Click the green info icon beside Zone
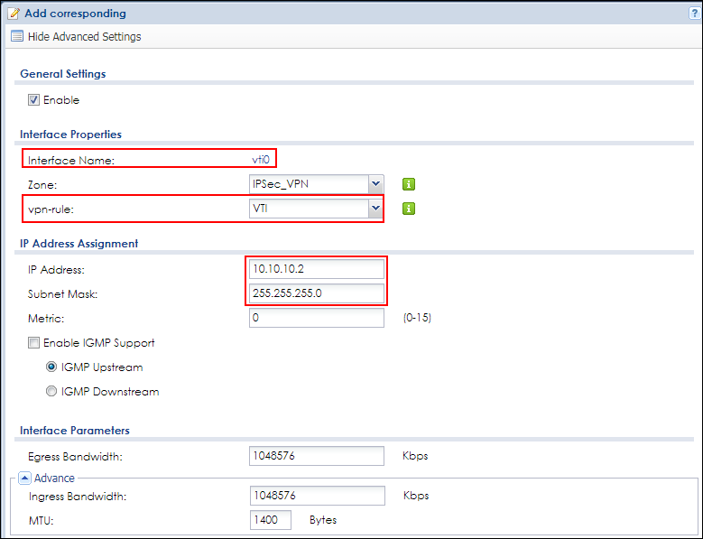This screenshot has height=539, width=703. coord(409,184)
